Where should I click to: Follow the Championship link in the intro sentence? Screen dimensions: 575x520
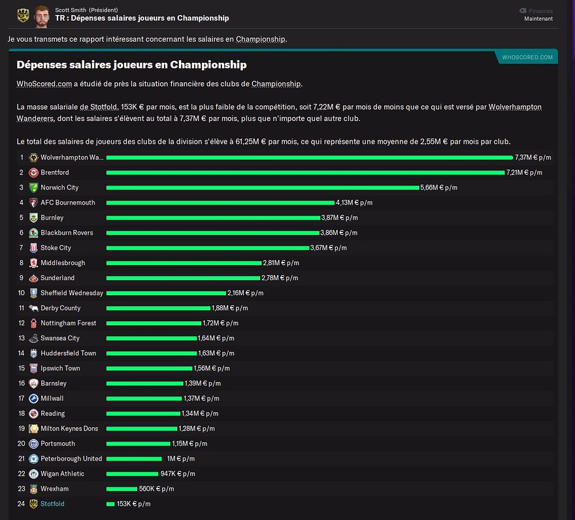tap(260, 39)
